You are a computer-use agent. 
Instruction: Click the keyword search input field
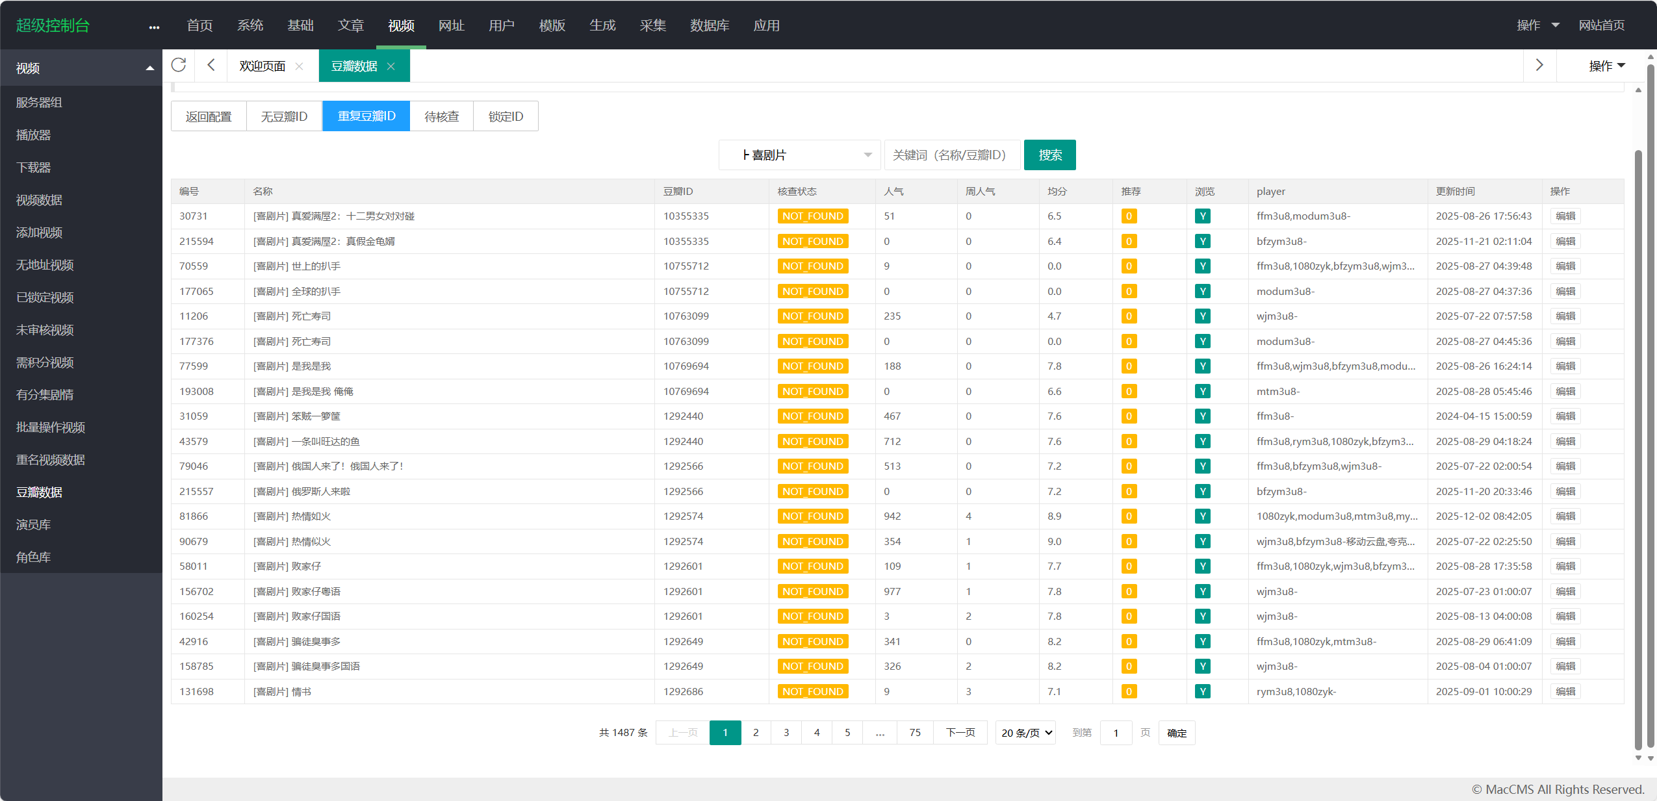[952, 155]
